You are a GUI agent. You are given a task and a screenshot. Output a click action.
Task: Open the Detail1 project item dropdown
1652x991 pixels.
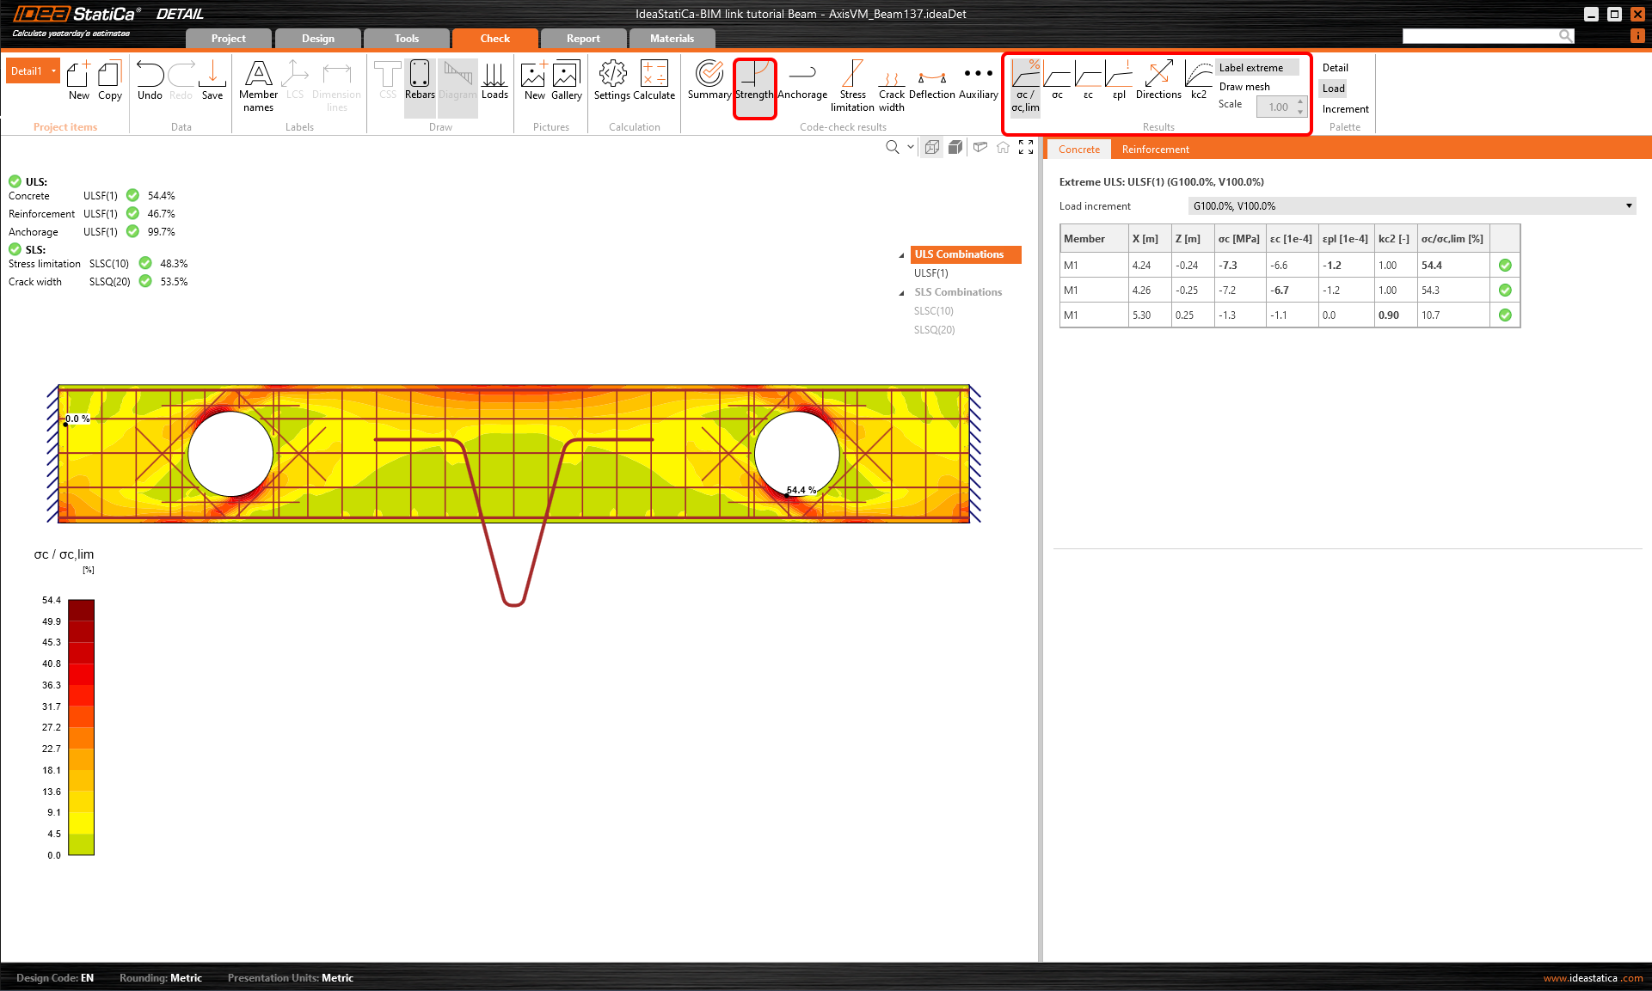pos(53,71)
